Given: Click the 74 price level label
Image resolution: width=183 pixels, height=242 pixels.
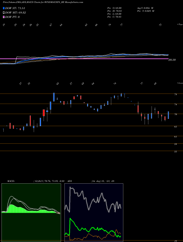Looking at the screenshot, I should (x=175, y=104).
